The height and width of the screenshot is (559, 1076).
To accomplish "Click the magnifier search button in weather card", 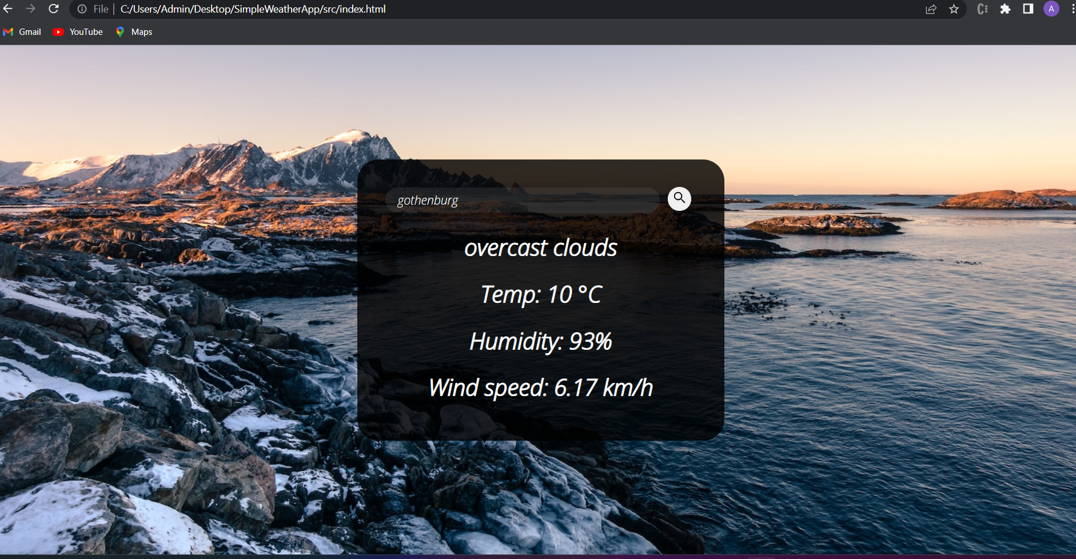I will 679,199.
